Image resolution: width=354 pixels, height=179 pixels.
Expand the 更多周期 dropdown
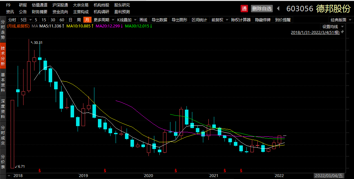point(104,20)
